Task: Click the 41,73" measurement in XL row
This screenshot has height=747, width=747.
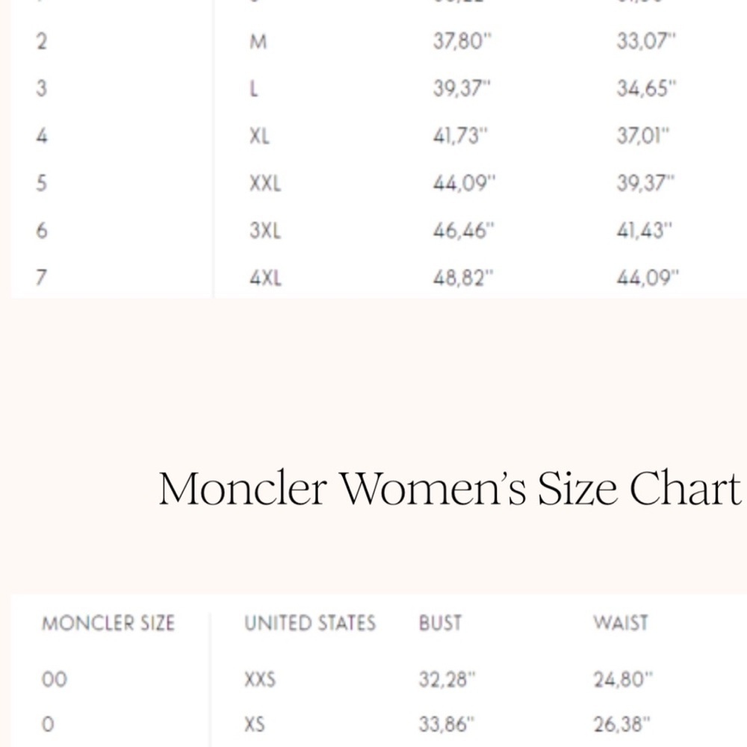Action: [x=461, y=136]
